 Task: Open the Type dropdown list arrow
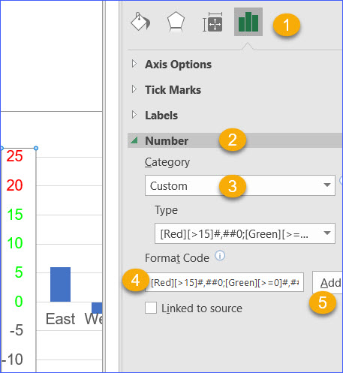[x=326, y=233]
